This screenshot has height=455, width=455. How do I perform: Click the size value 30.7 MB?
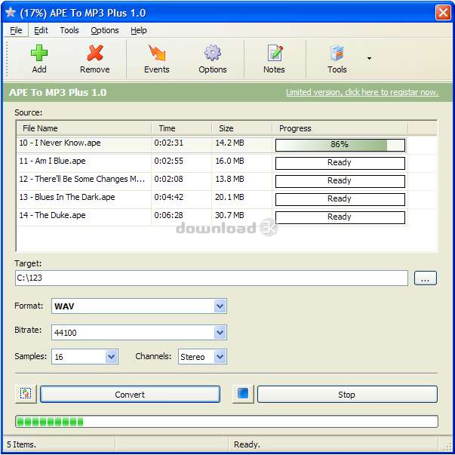[x=229, y=215]
